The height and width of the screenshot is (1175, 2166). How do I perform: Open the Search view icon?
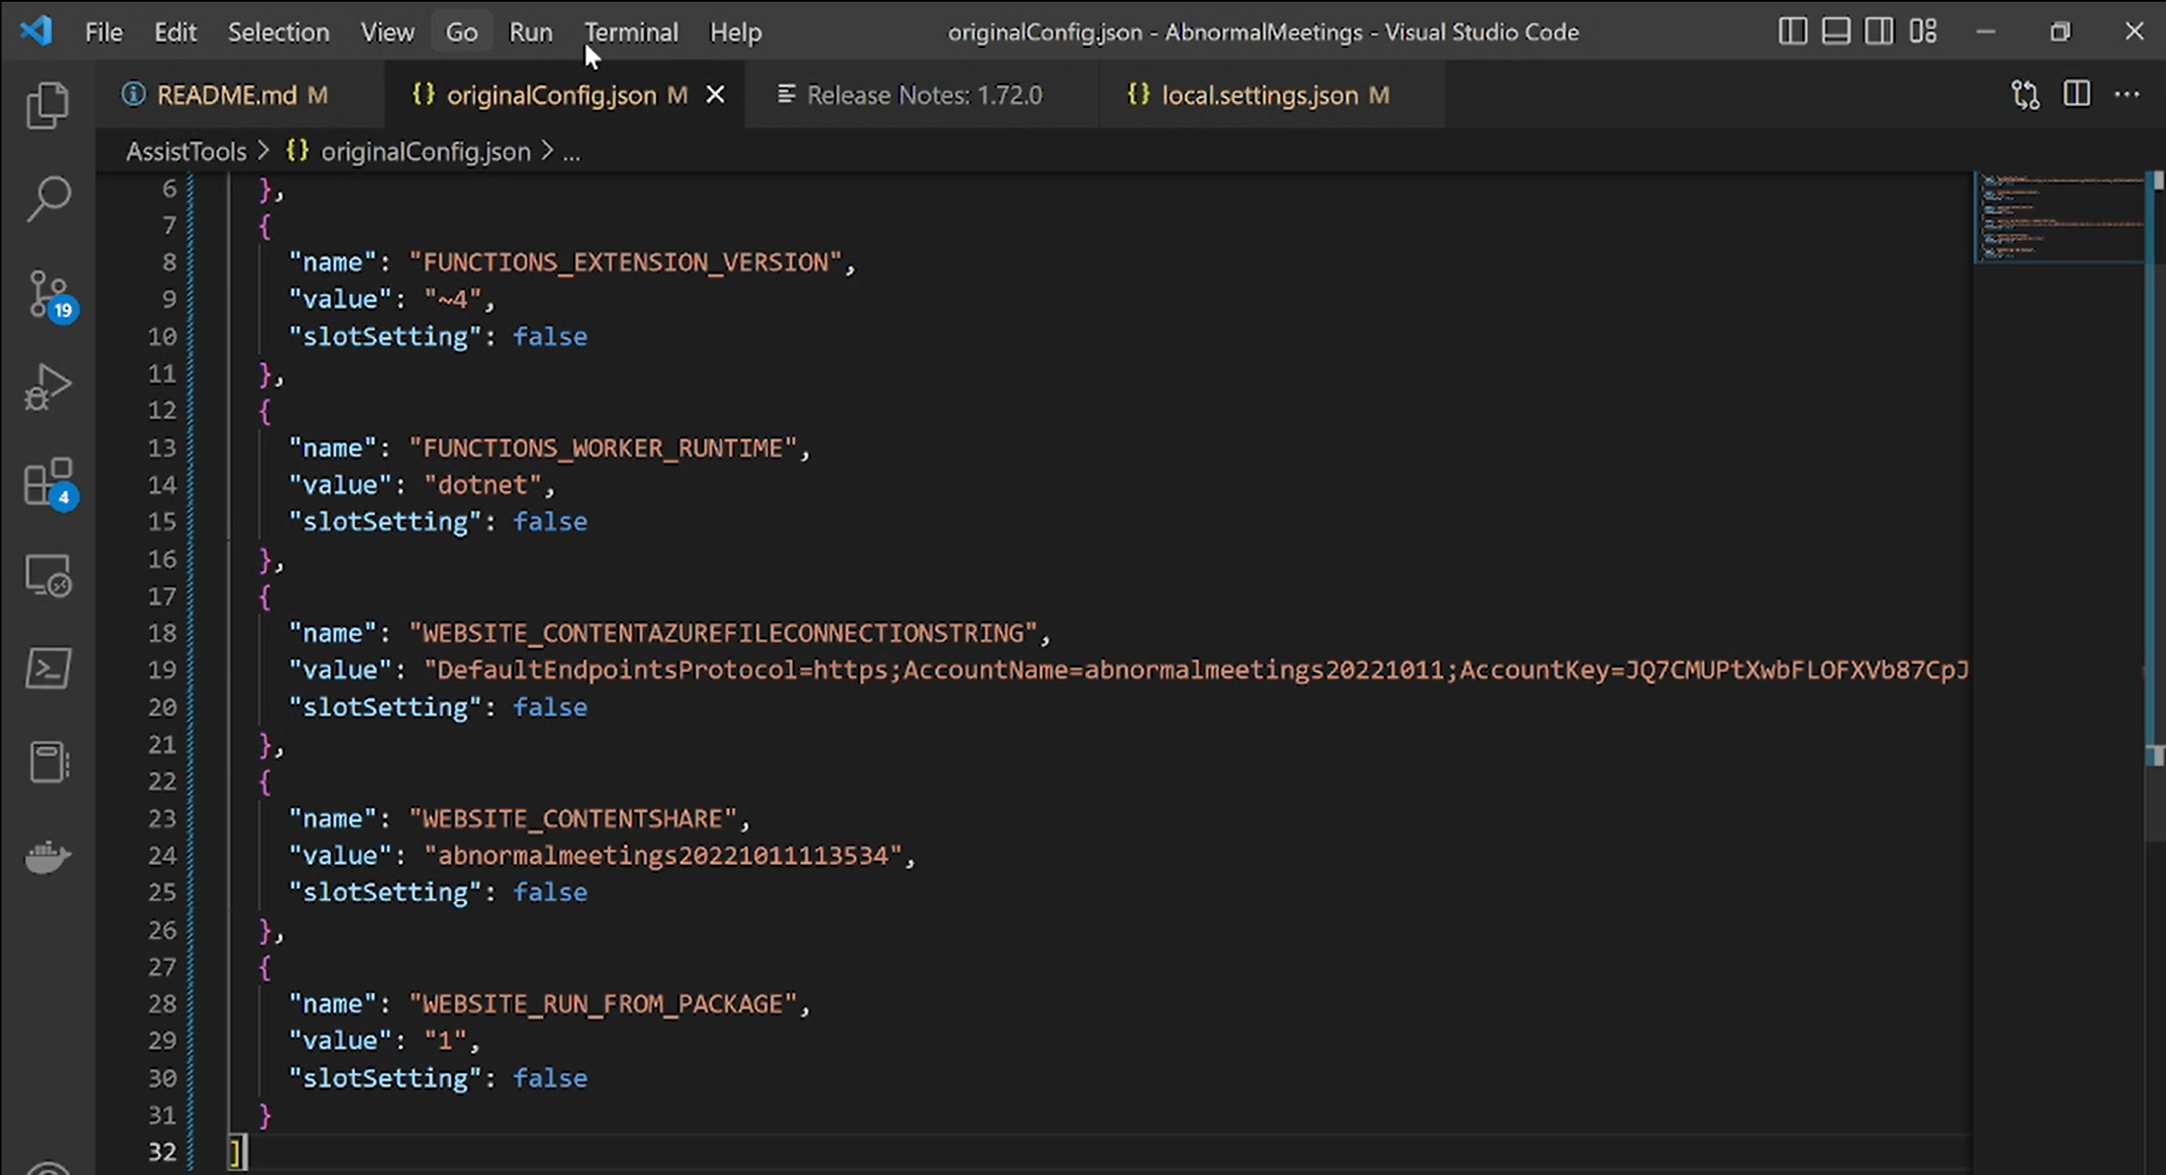[x=47, y=200]
